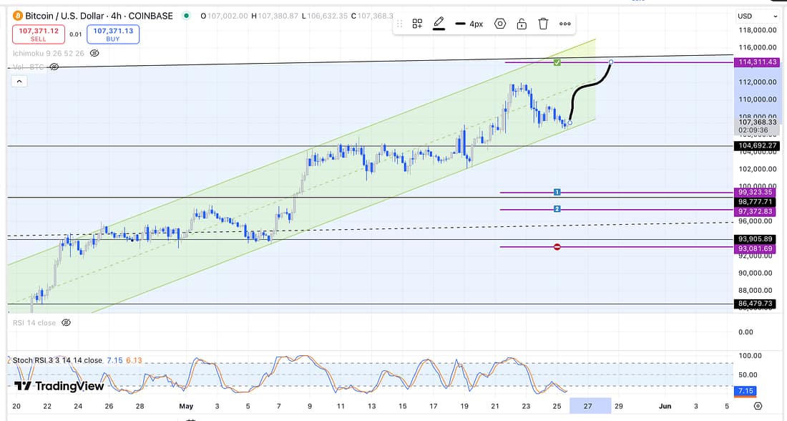Click the TradingView logo
This screenshot has height=421, width=787.
[x=59, y=387]
